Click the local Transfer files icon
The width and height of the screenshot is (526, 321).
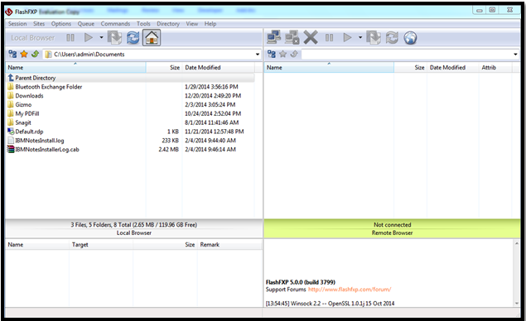tap(114, 37)
